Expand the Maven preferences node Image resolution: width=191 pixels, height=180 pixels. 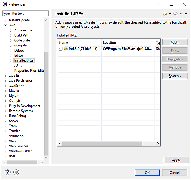coord(6,91)
